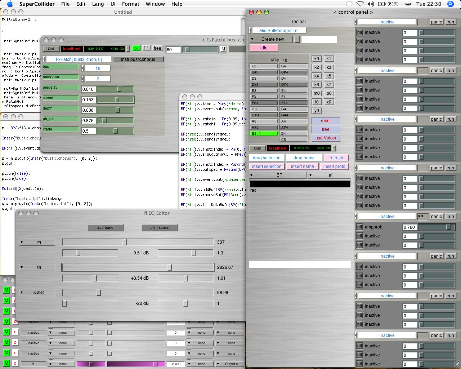Click the M button beside the FxPatch tempo slider
461x369 pixels.
(x=223, y=49)
